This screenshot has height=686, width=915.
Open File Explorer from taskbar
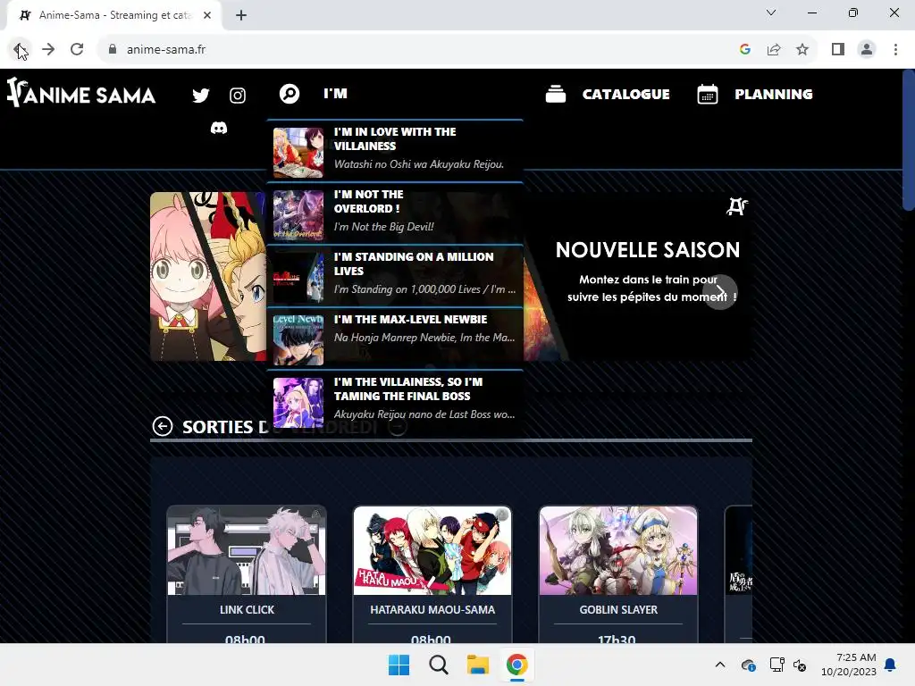coord(478,665)
